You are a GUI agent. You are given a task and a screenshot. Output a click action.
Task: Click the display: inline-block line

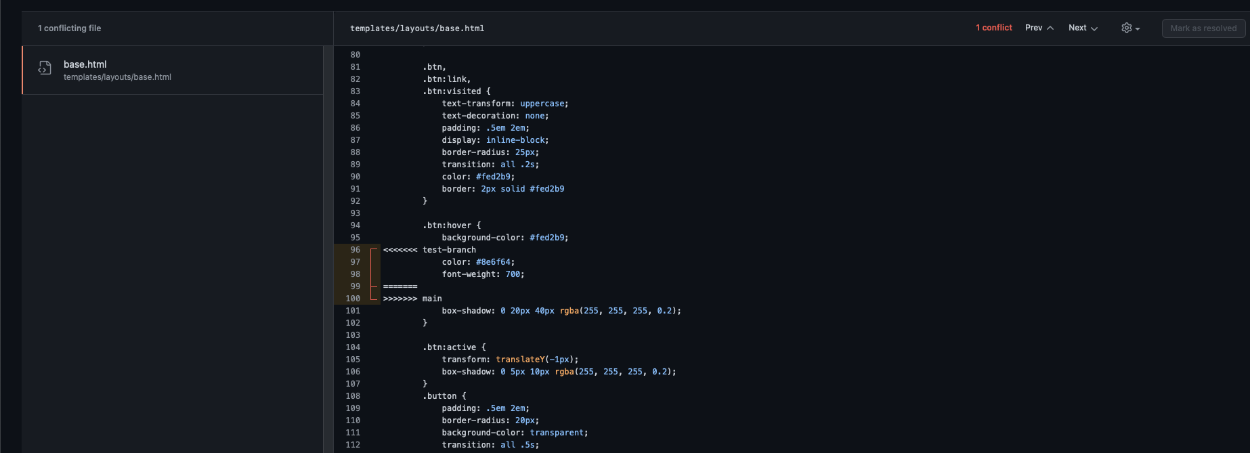tap(495, 140)
